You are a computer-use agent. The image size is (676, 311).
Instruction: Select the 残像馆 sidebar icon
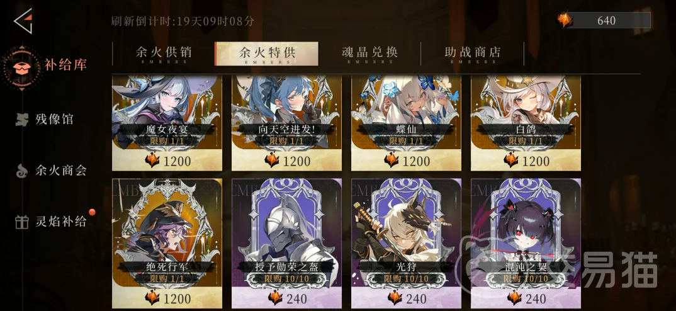point(21,120)
